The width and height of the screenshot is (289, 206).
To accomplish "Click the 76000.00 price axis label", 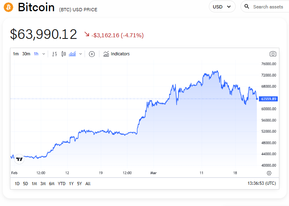I will pyautogui.click(x=269, y=64).
